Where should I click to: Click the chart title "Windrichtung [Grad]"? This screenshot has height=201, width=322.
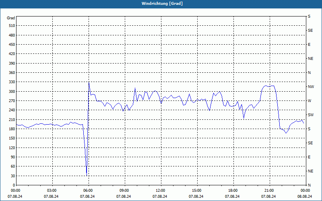162,4
